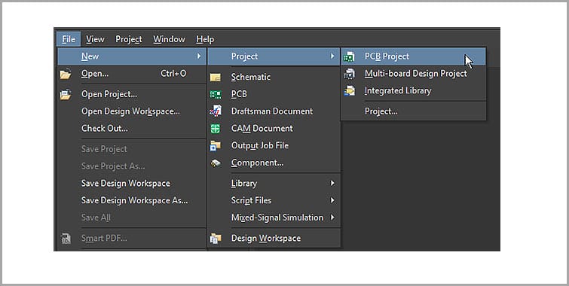Open the File menu
The width and height of the screenshot is (569, 286).
pos(69,39)
